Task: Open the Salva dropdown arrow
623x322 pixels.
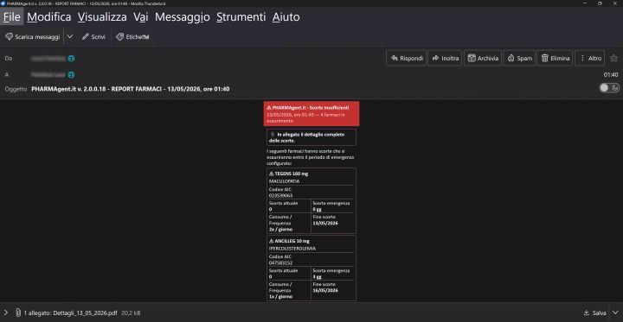Action: pyautogui.click(x=615, y=313)
